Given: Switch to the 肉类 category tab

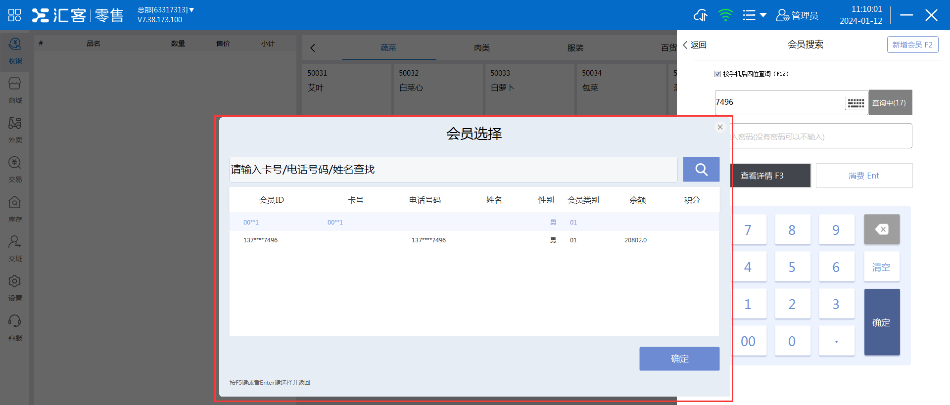Looking at the screenshot, I should point(481,48).
